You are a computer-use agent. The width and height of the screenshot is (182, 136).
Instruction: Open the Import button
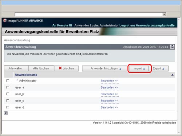pyautogui.click(x=139, y=69)
